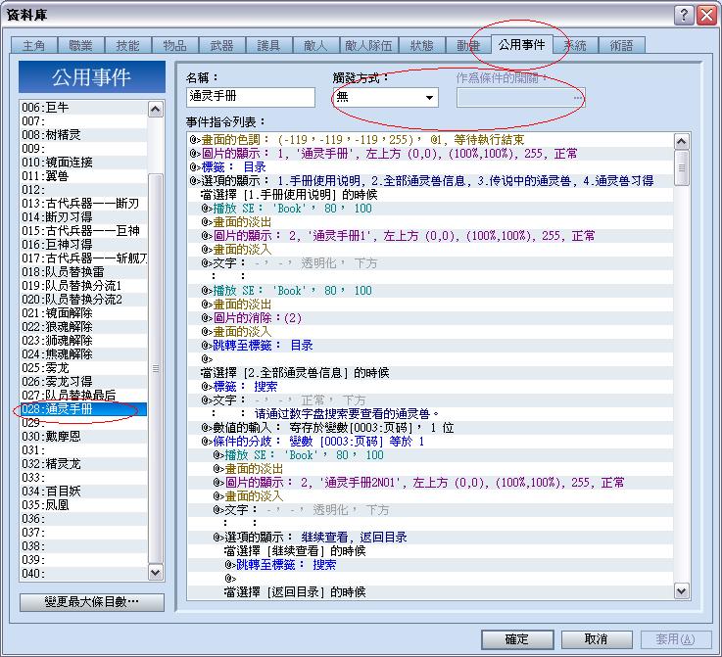The width and height of the screenshot is (722, 657).
Task: Select the 數值的輸入 command line
Action: coord(430,428)
